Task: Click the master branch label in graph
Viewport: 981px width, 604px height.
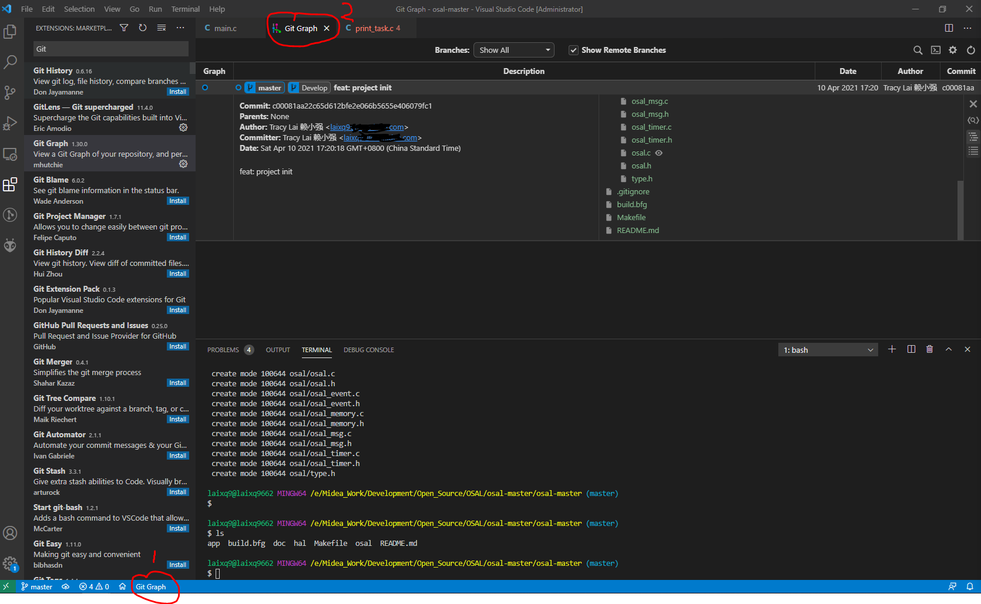Action: click(x=264, y=87)
